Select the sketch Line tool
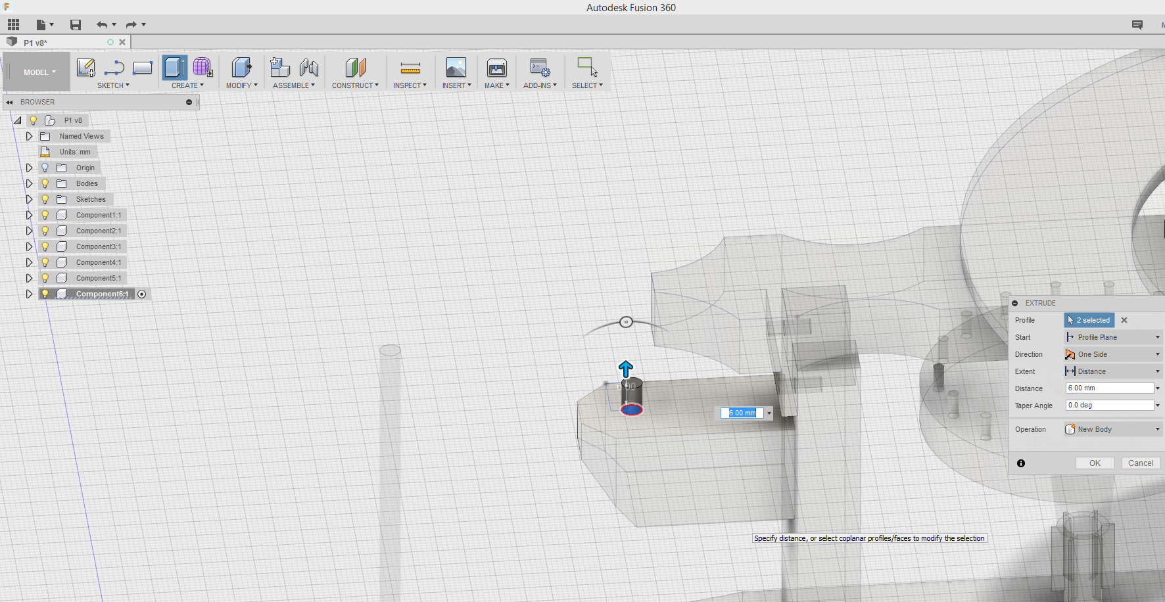Viewport: 1165px width, 602px height. [x=114, y=68]
